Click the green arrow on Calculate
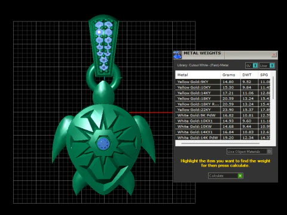This screenshot has height=215, width=287. (x=240, y=176)
